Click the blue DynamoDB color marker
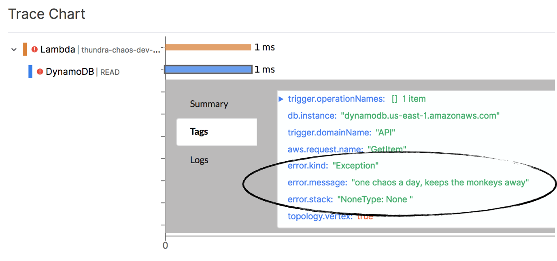 point(30,72)
